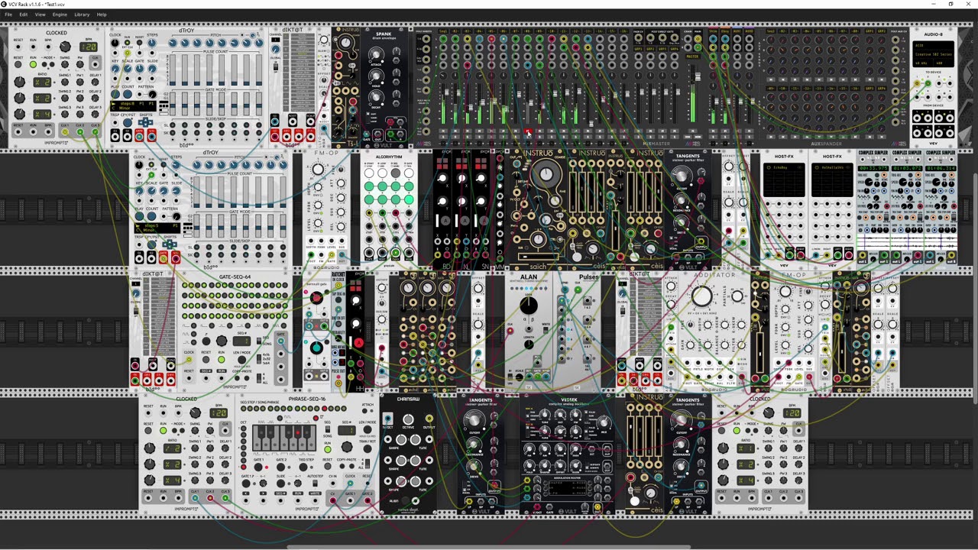
Task: Toggle the RUN button on PHRASE-SEQ-16
Action: point(328,449)
